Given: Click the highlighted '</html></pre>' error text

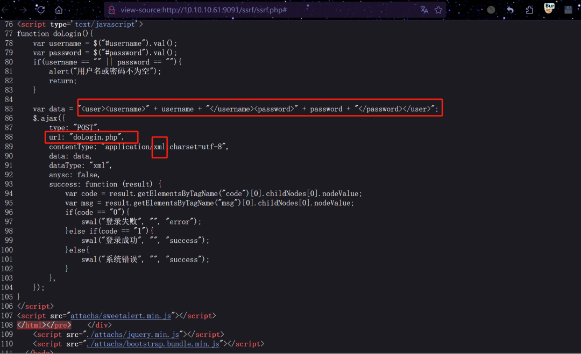Looking at the screenshot, I should tap(44, 325).
